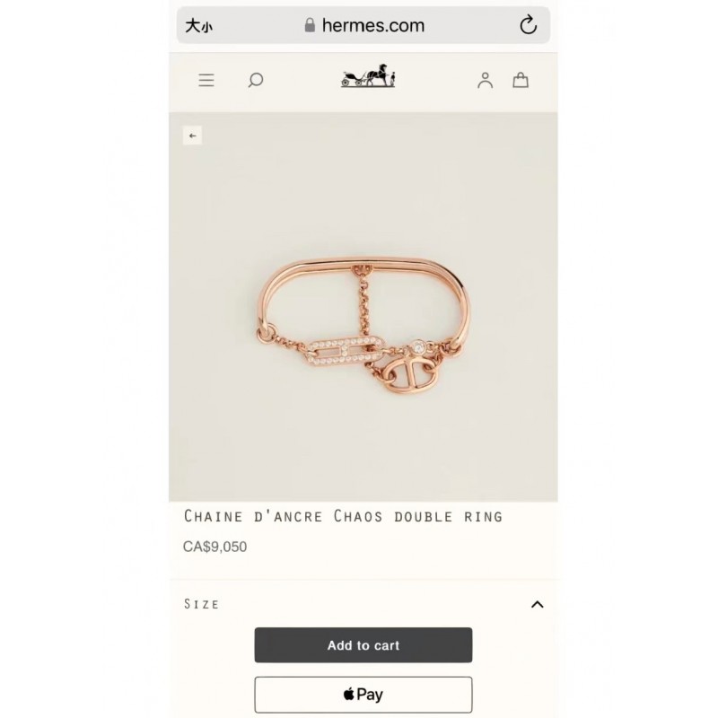Viewport: 718px width, 718px height.
Task: Open the hamburger menu
Action: (206, 80)
